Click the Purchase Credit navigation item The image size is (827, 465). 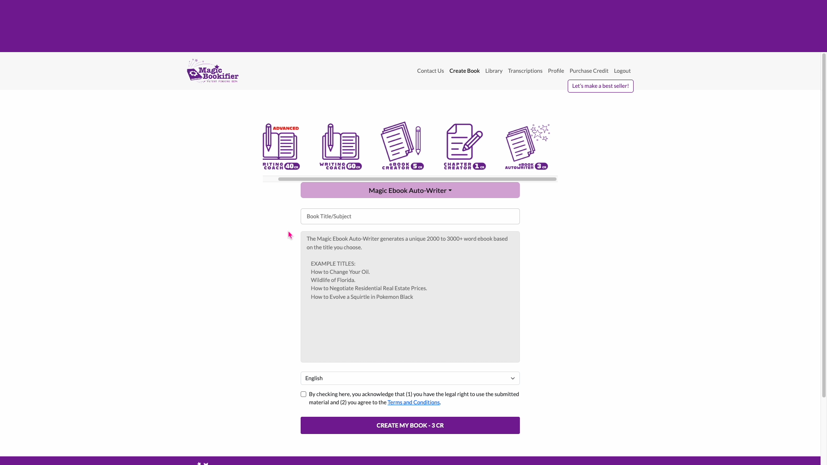(589, 71)
